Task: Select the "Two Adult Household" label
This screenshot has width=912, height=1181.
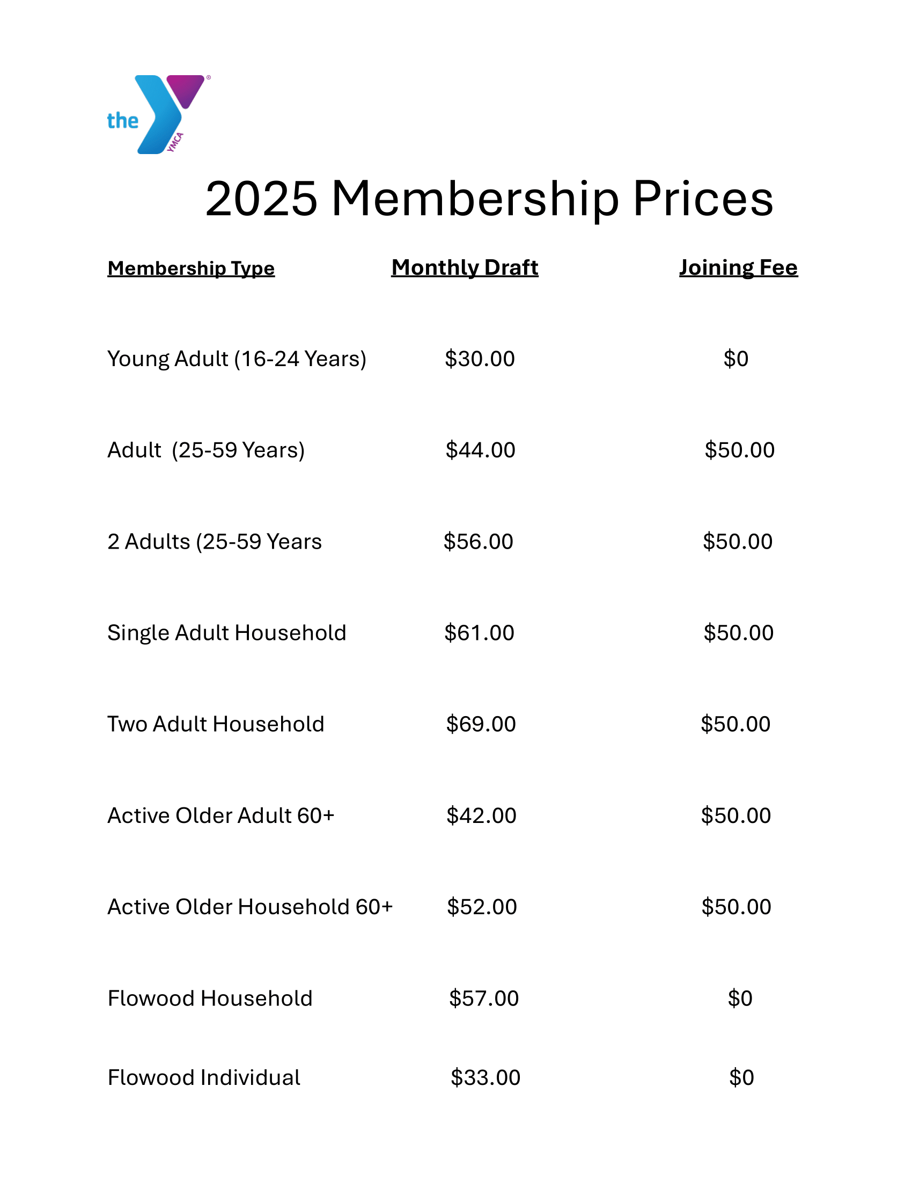Action: point(216,725)
